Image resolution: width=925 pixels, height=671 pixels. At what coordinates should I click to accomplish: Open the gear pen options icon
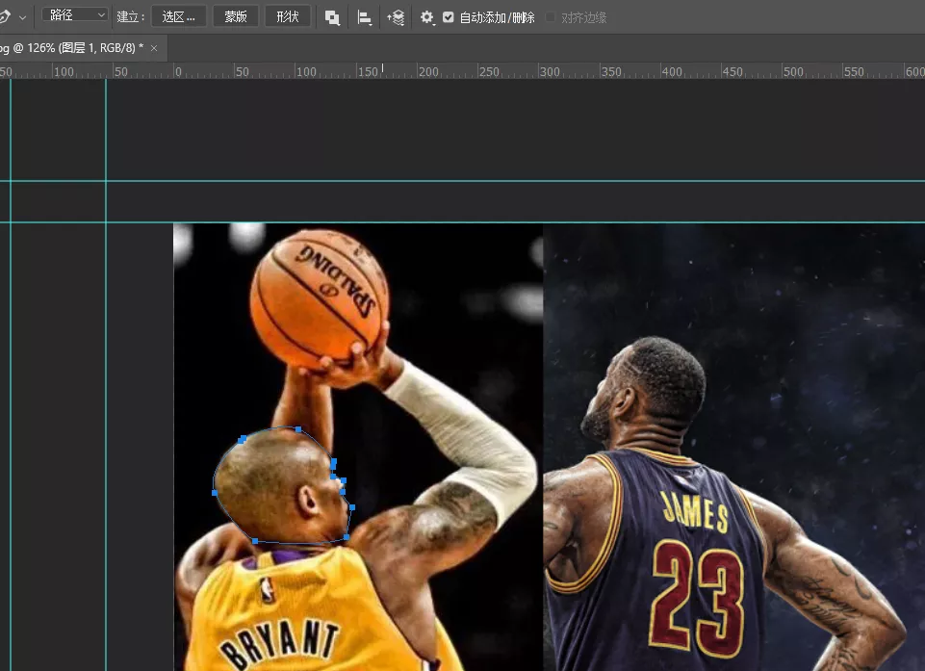427,17
